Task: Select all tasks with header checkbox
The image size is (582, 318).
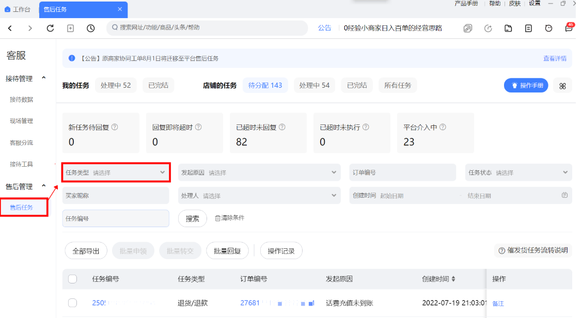Action: (72, 279)
